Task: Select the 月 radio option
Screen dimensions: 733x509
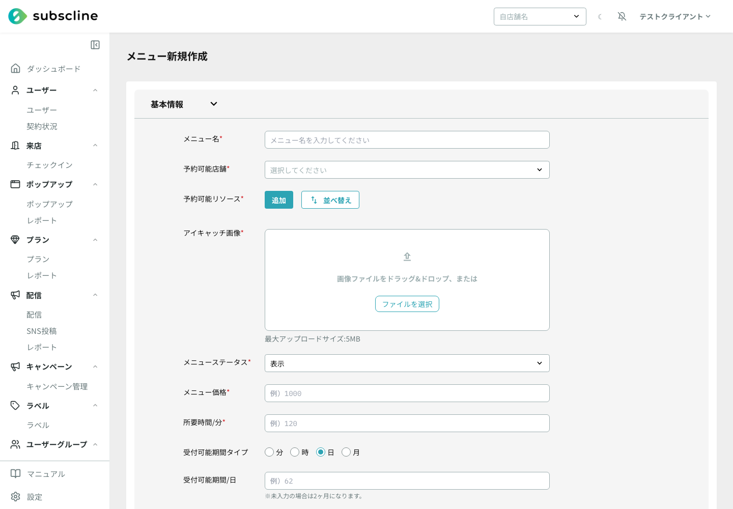Action: [x=346, y=452]
